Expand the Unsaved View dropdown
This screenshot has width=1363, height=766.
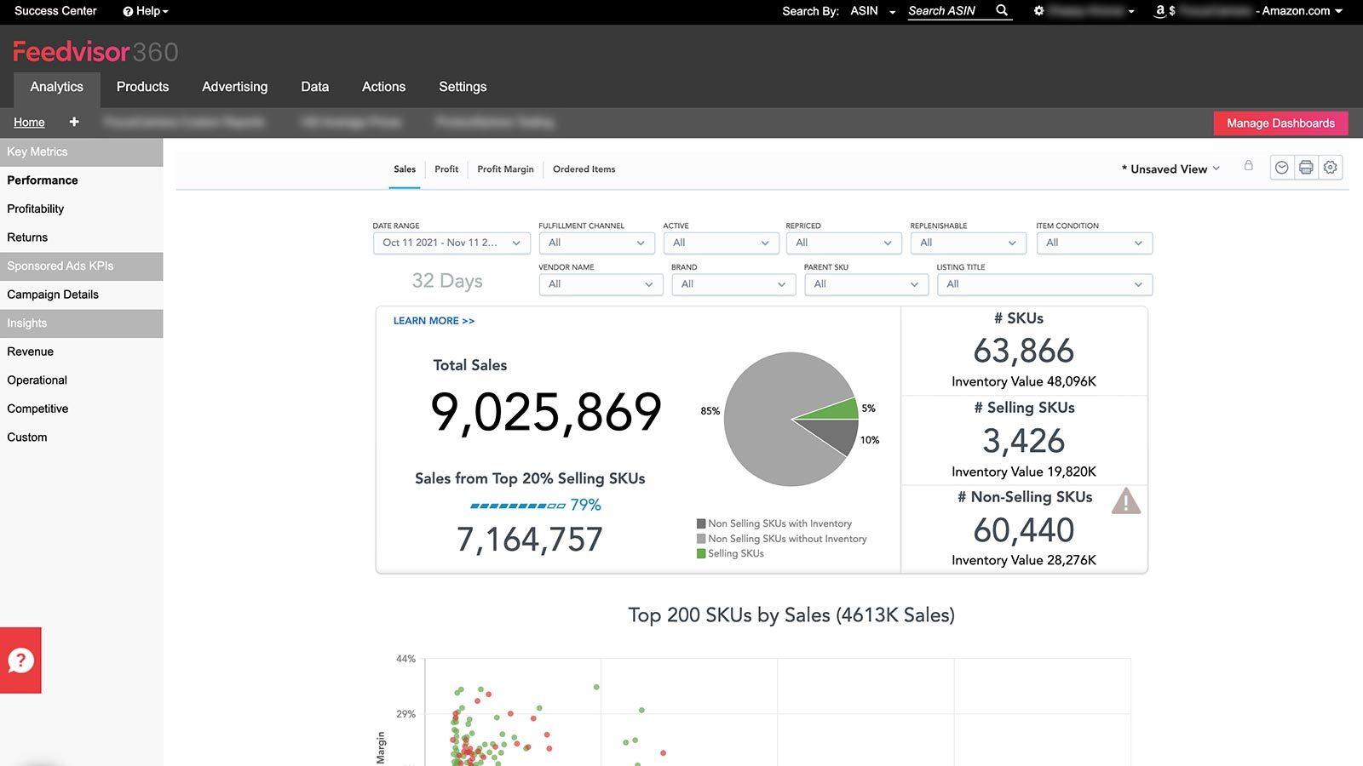click(1217, 169)
